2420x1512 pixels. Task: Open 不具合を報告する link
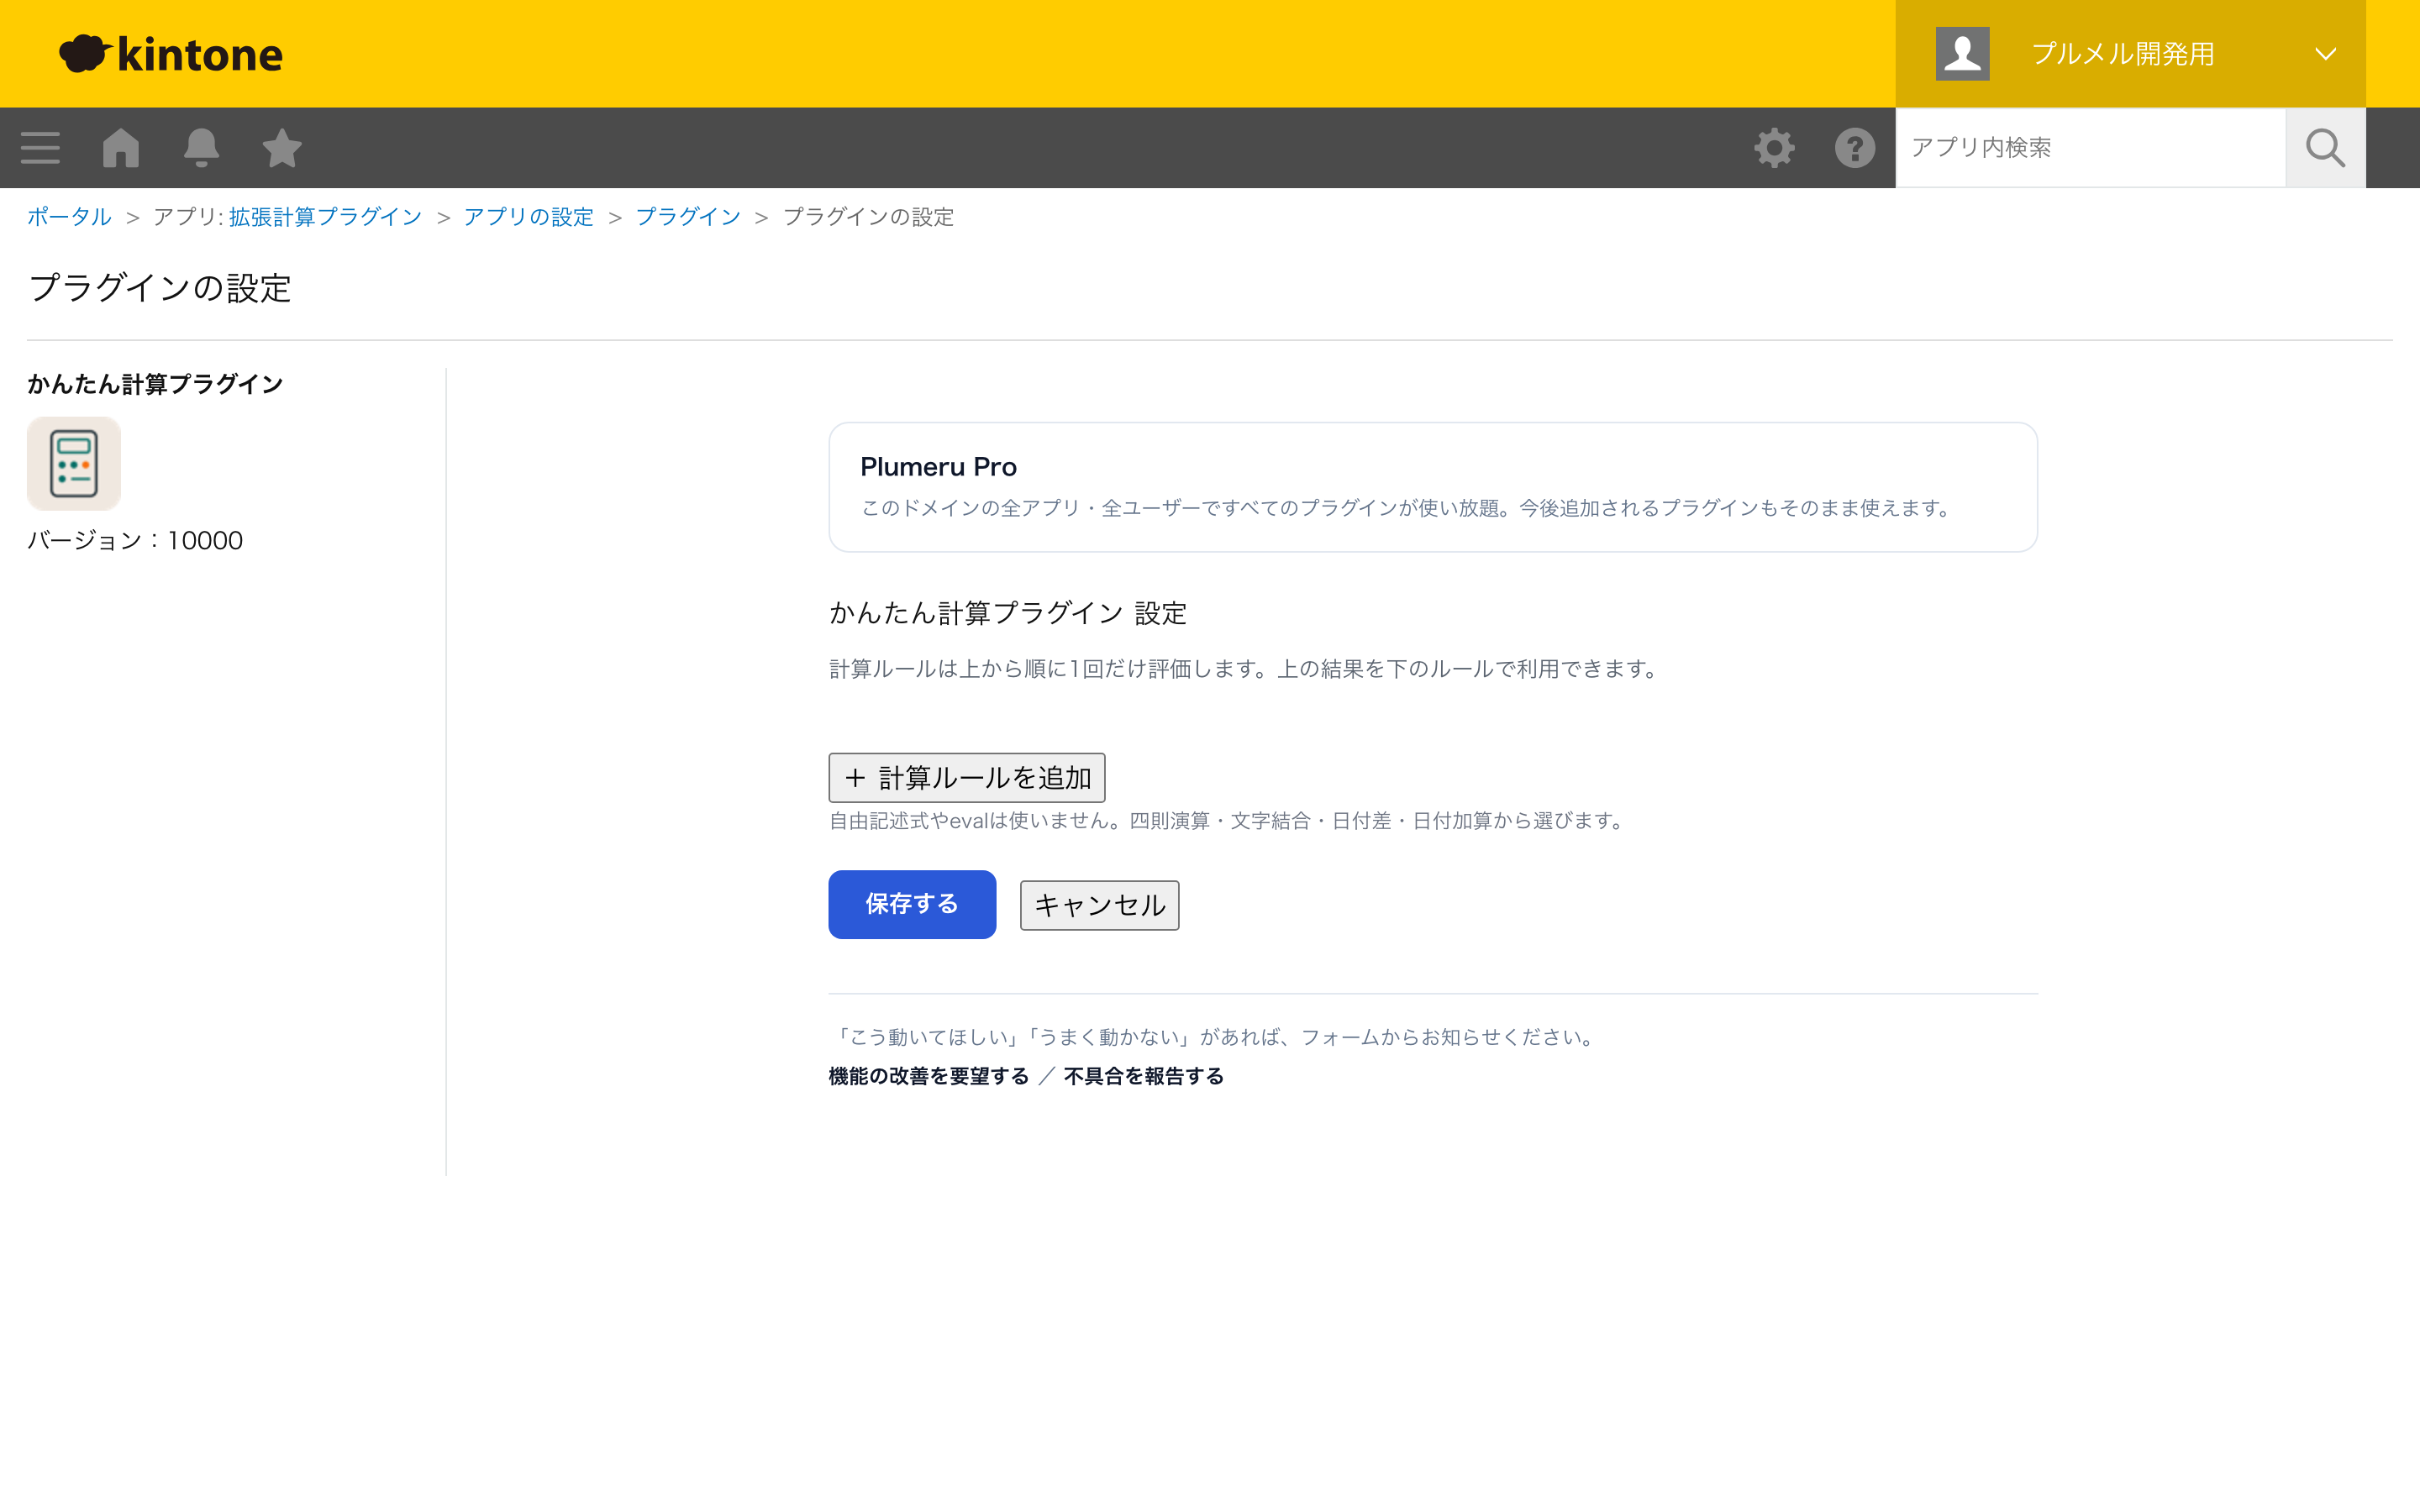click(x=1143, y=1076)
